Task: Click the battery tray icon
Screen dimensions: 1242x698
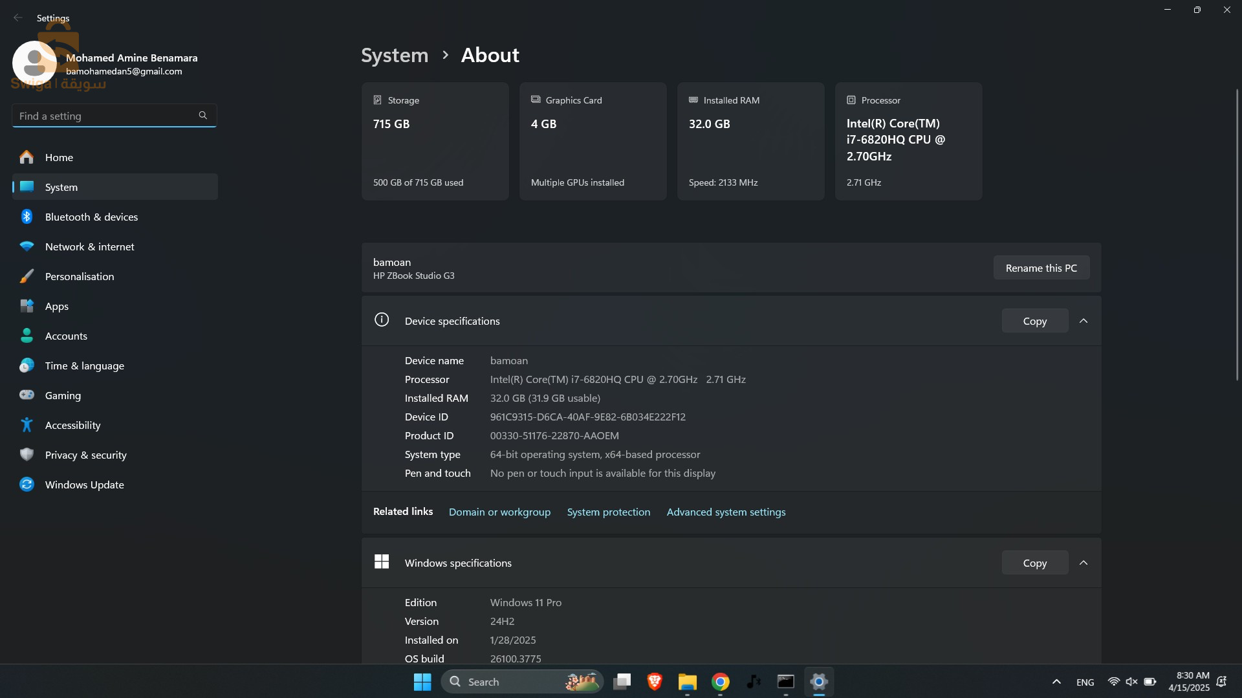Action: (1150, 682)
